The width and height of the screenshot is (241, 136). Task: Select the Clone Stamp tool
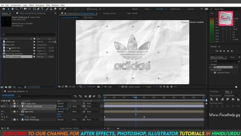51,9
